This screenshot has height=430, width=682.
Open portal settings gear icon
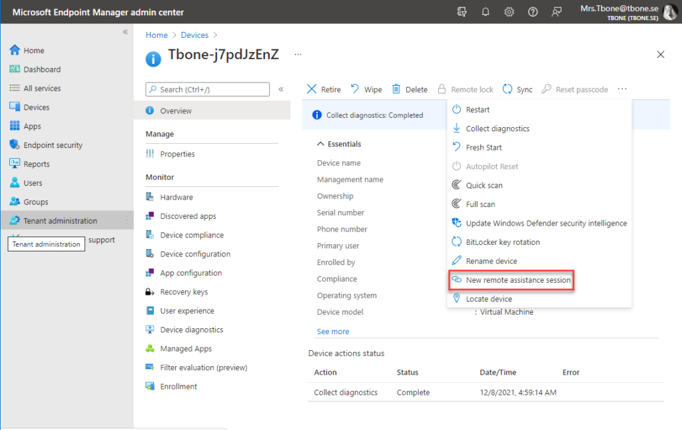tap(509, 12)
